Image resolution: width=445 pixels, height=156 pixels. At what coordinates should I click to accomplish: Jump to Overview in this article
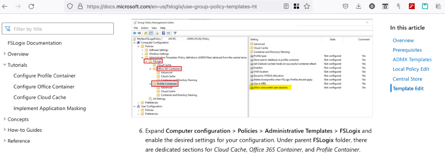pyautogui.click(x=403, y=40)
